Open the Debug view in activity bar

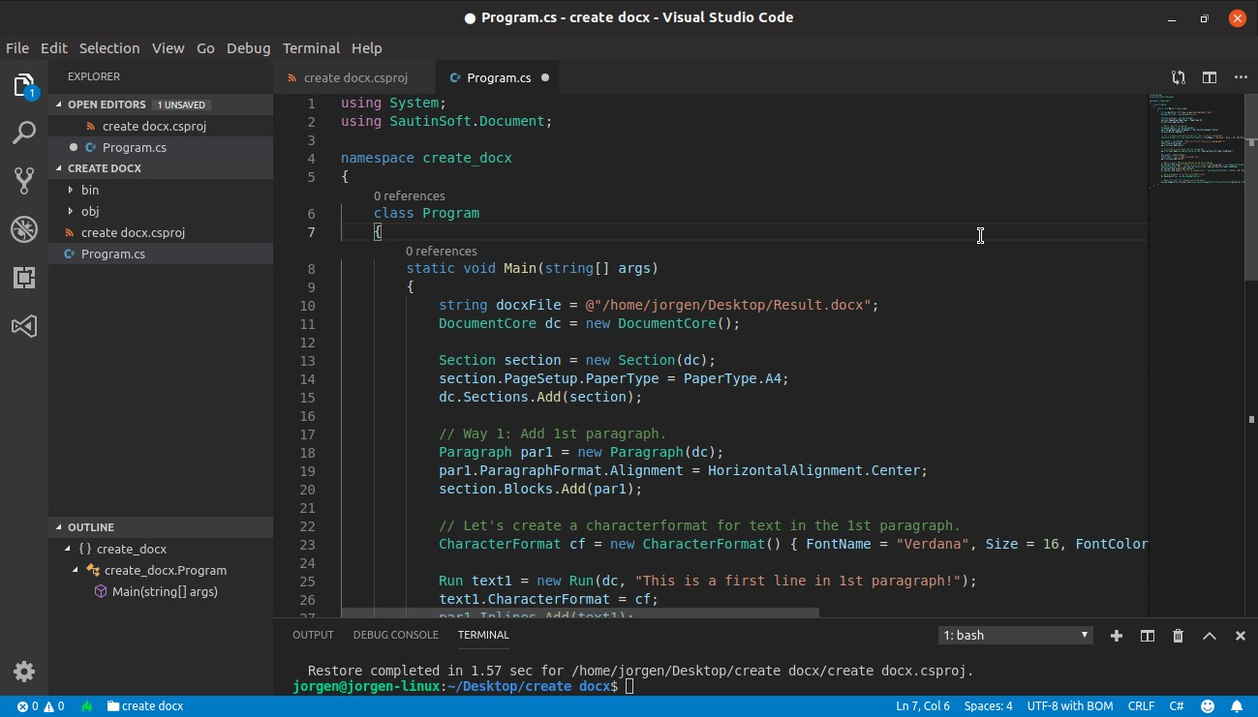point(24,229)
